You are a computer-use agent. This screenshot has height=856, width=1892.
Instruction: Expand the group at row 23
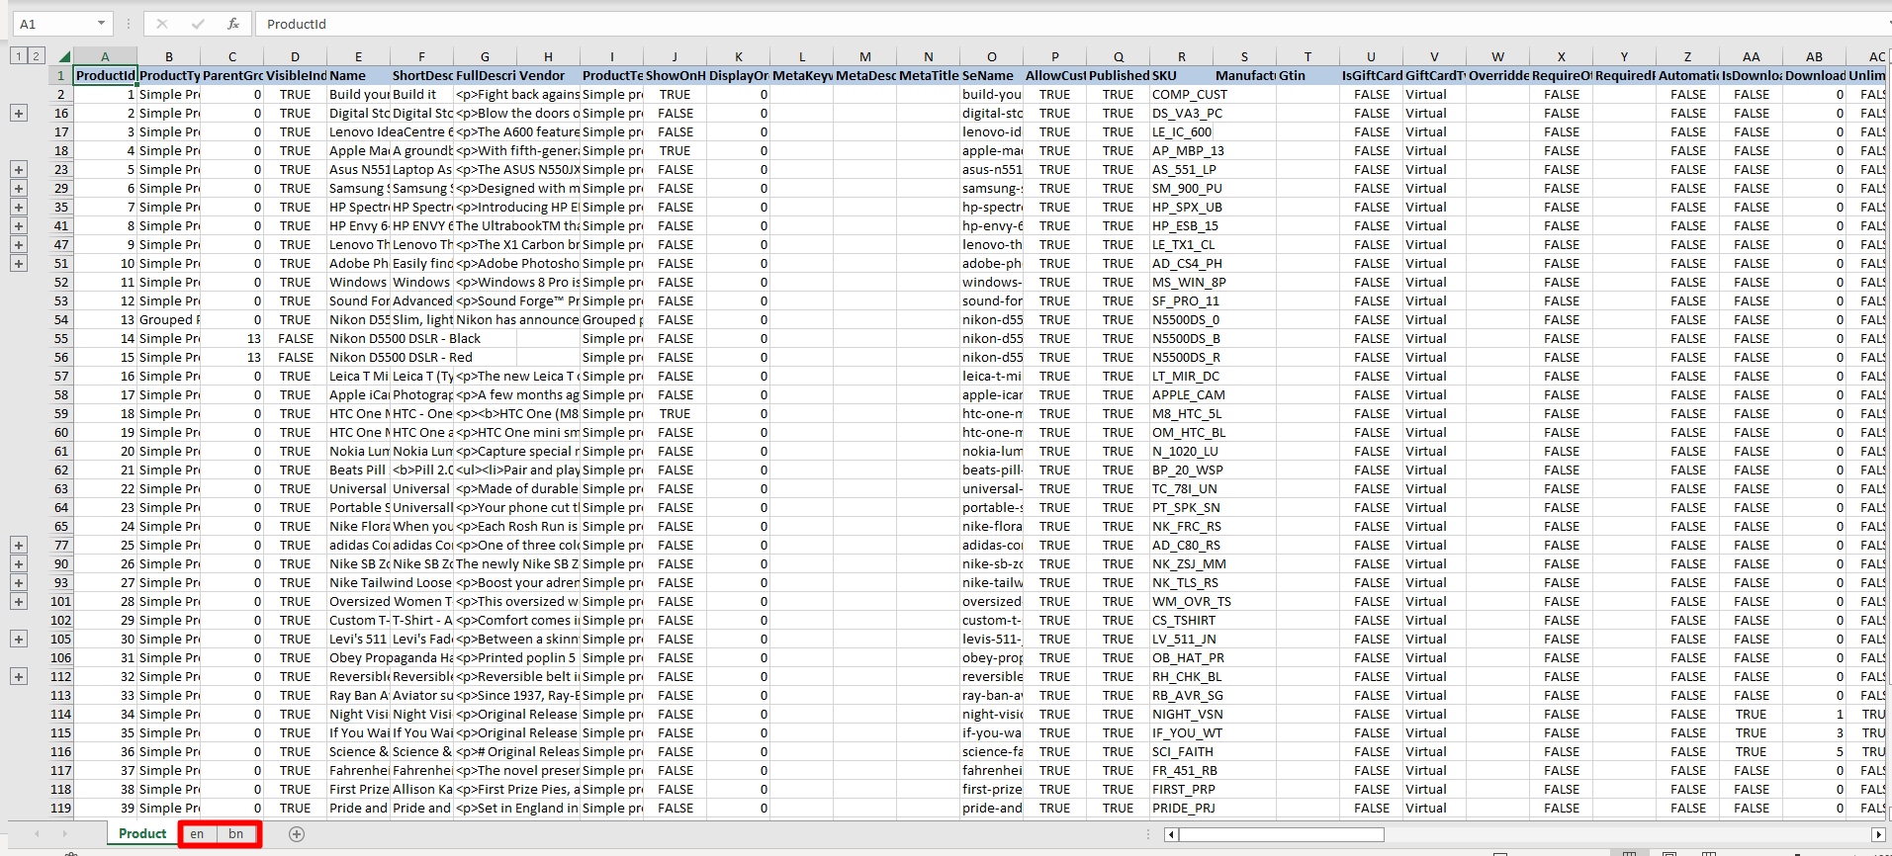(x=19, y=170)
